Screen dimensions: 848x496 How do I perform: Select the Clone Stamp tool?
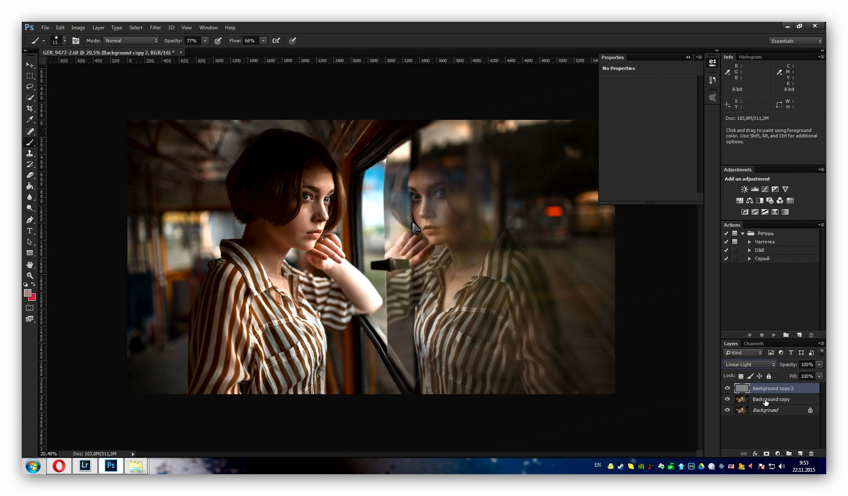30,153
